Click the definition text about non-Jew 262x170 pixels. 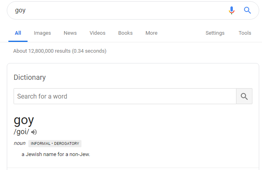[56, 154]
